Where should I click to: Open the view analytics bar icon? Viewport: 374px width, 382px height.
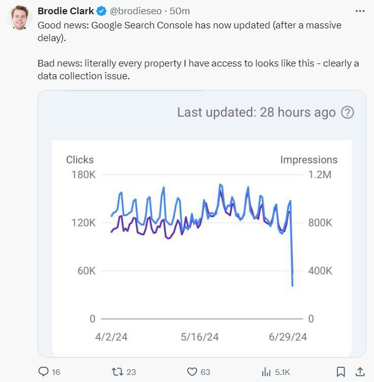266,372
